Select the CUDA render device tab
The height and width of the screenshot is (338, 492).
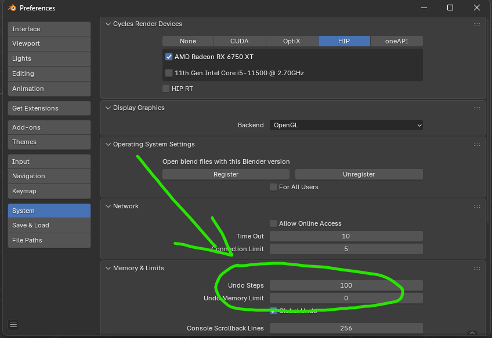pyautogui.click(x=240, y=41)
